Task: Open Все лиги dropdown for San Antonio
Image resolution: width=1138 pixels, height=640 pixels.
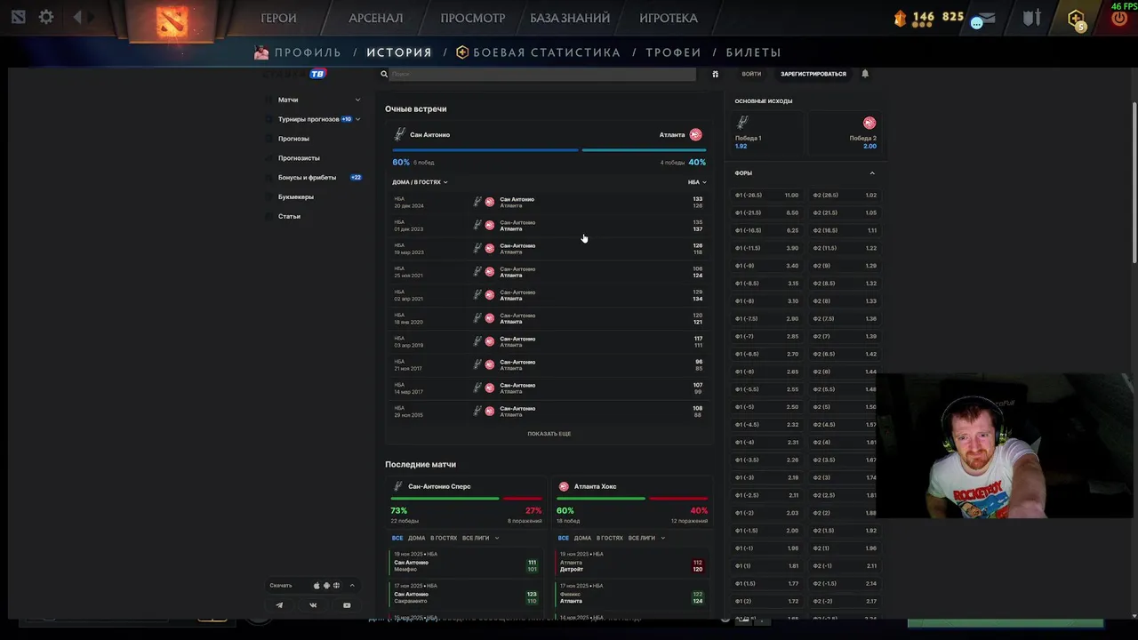Action: [x=480, y=538]
